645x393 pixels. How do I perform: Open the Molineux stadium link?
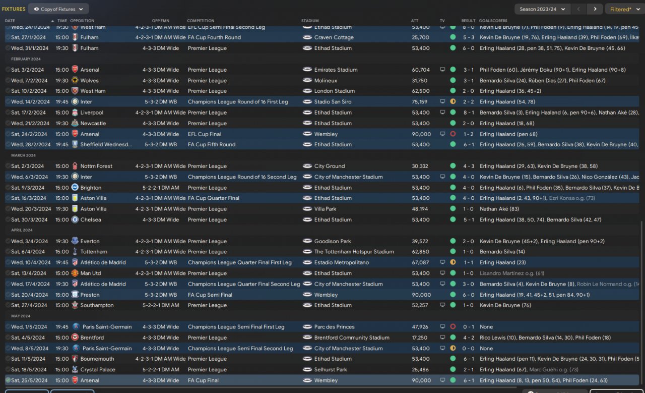pyautogui.click(x=326, y=80)
